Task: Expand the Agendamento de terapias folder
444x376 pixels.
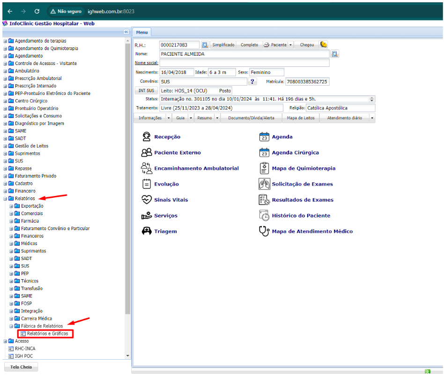Action: [x=5, y=41]
